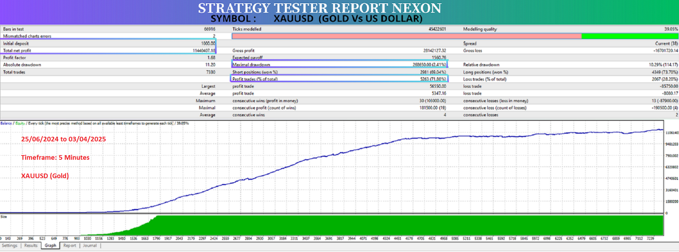Screen dimensions: 679x252
Task: Click the Spread value Current (38)
Action: [x=666, y=43]
